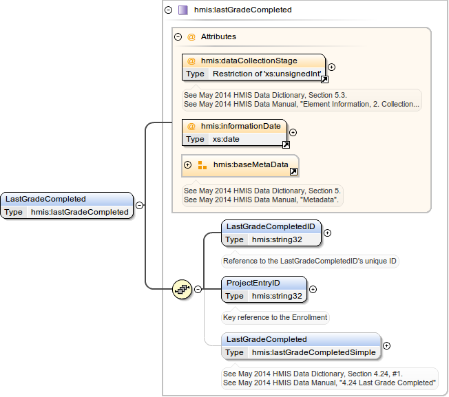Collapse the sequence compositor children
Screen dimensions: 449x397
point(198,289)
